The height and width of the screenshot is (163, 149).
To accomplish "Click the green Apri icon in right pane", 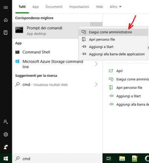I will click(x=111, y=71).
